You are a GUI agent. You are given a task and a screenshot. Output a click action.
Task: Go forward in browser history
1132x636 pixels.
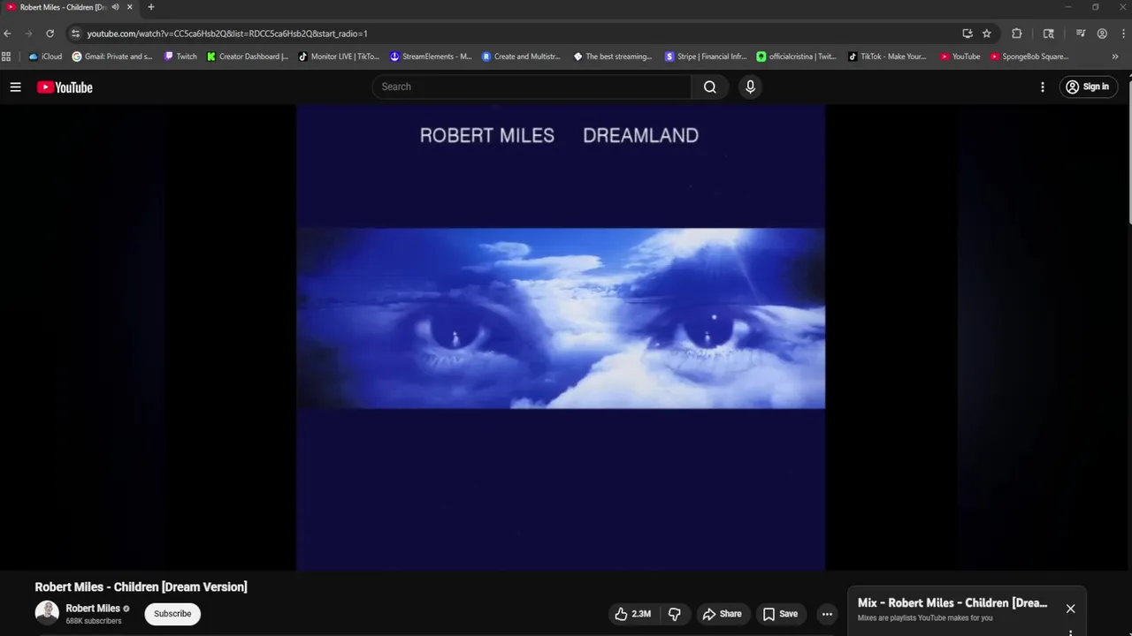[28, 34]
